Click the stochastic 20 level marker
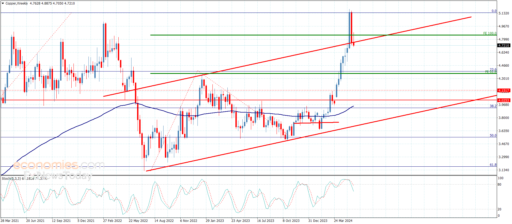 [499, 209]
